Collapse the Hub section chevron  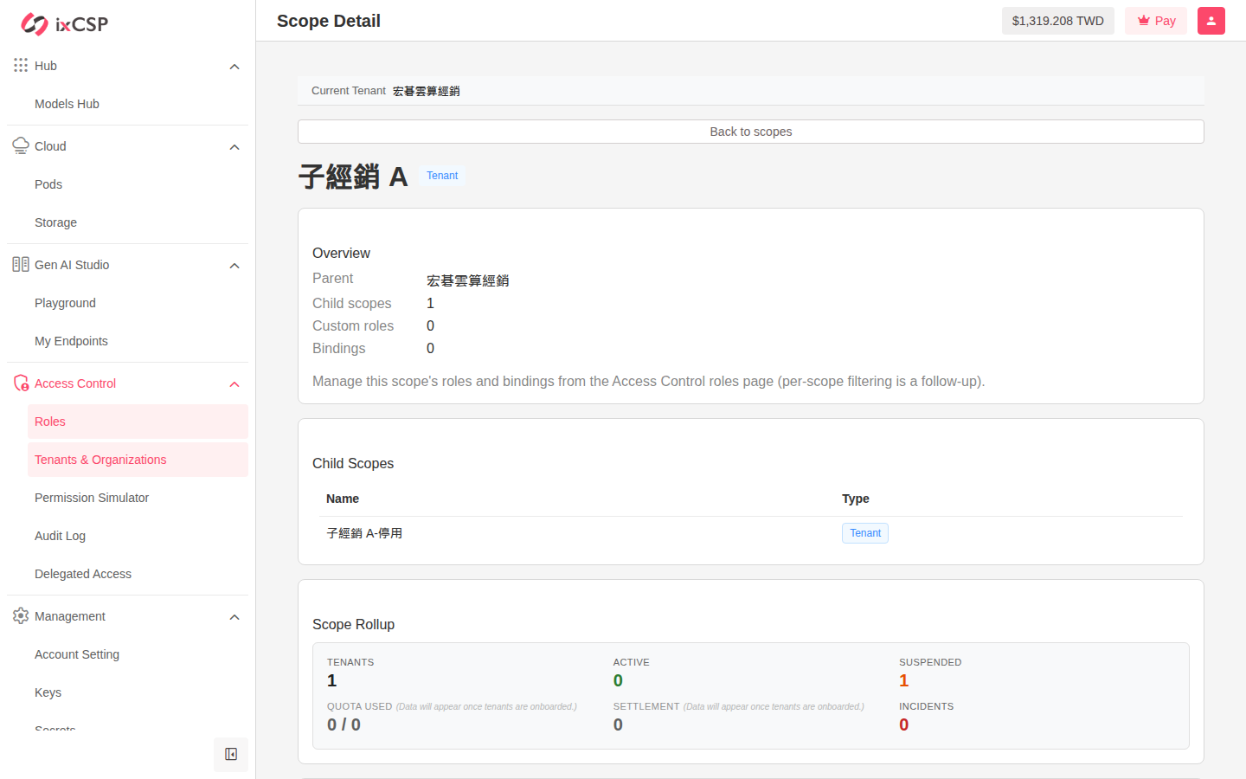pyautogui.click(x=234, y=67)
